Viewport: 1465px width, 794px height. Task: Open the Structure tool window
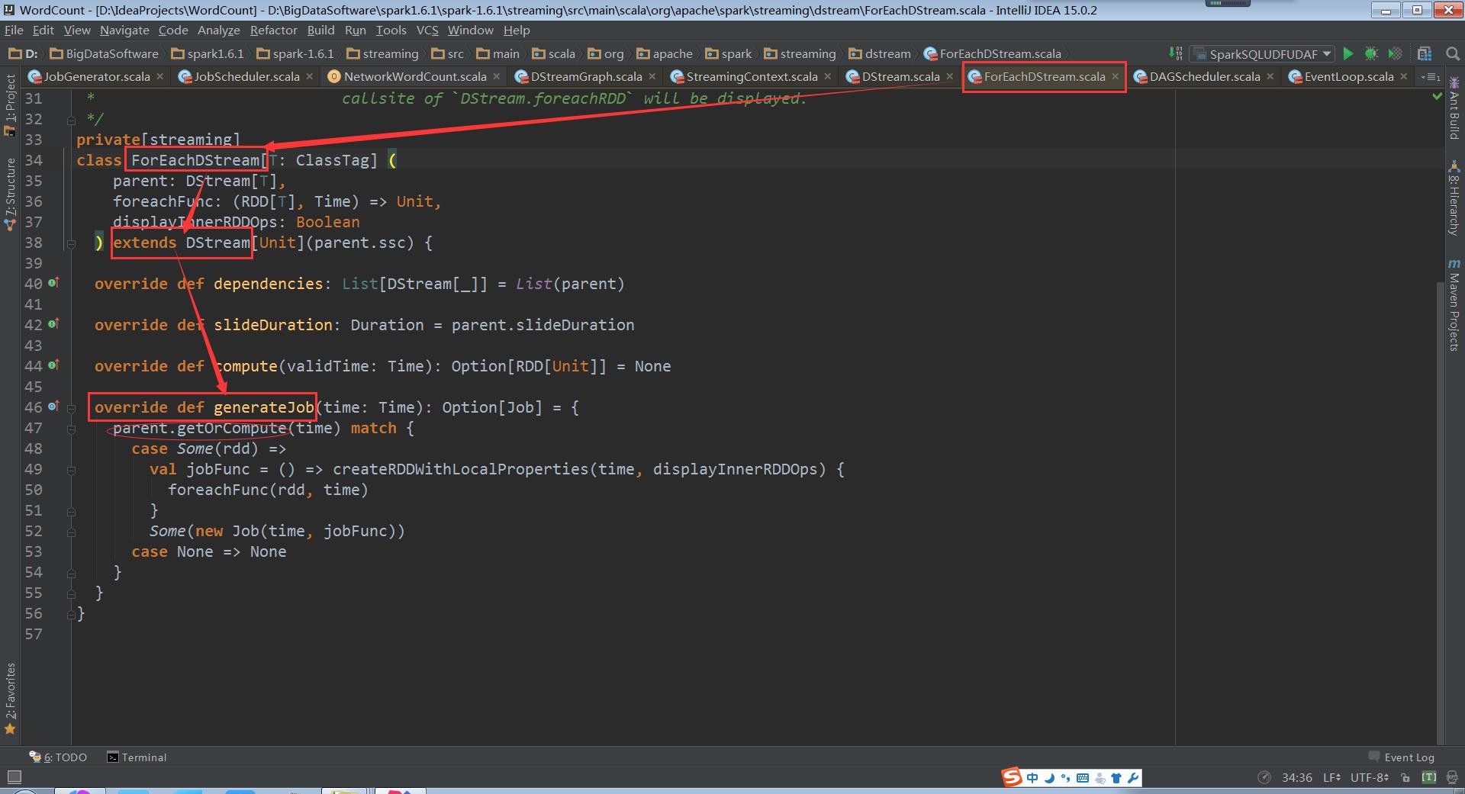pos(10,194)
